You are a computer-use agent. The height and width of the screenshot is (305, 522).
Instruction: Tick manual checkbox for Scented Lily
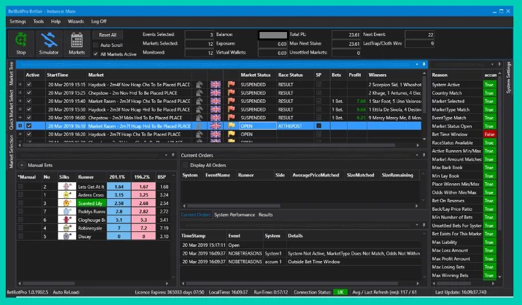coord(21,203)
